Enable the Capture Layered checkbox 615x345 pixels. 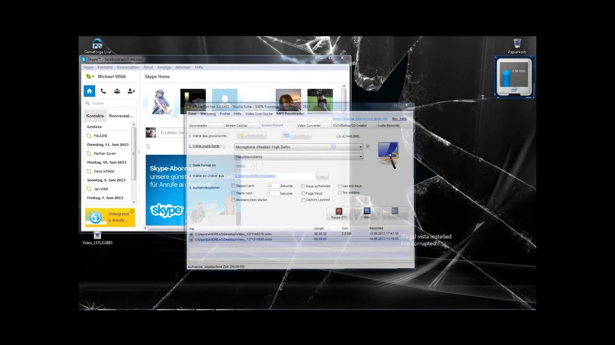(x=303, y=200)
